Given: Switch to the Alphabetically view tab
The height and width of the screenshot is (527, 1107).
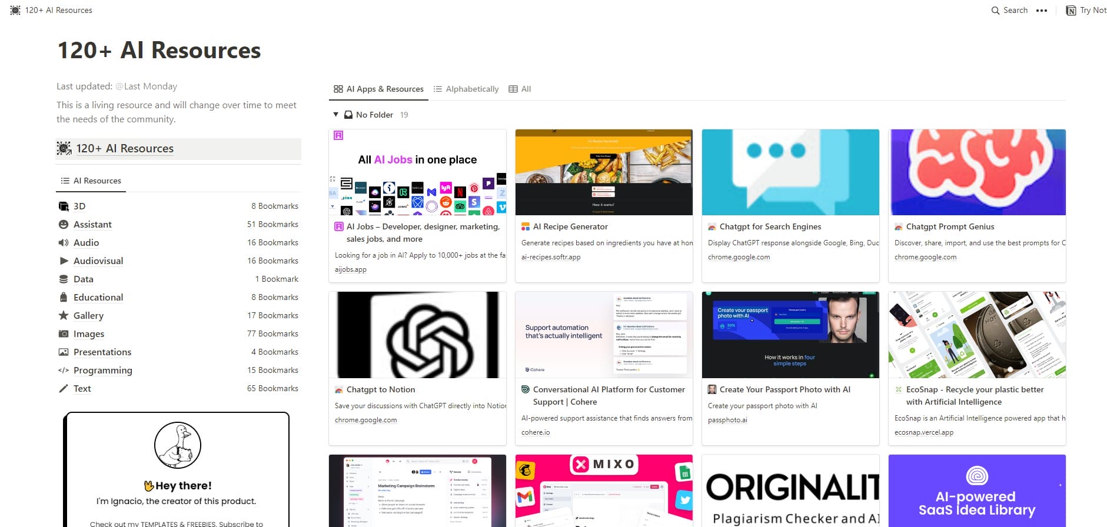Looking at the screenshot, I should (x=466, y=89).
